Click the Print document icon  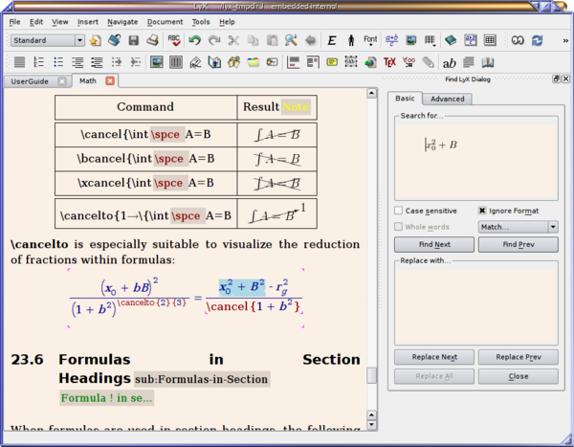[153, 40]
